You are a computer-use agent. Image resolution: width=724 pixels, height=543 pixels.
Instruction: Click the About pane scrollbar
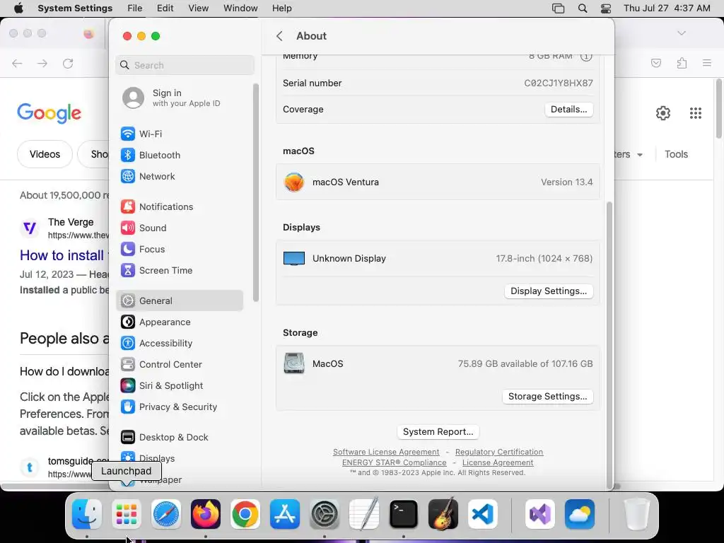[x=609, y=344]
